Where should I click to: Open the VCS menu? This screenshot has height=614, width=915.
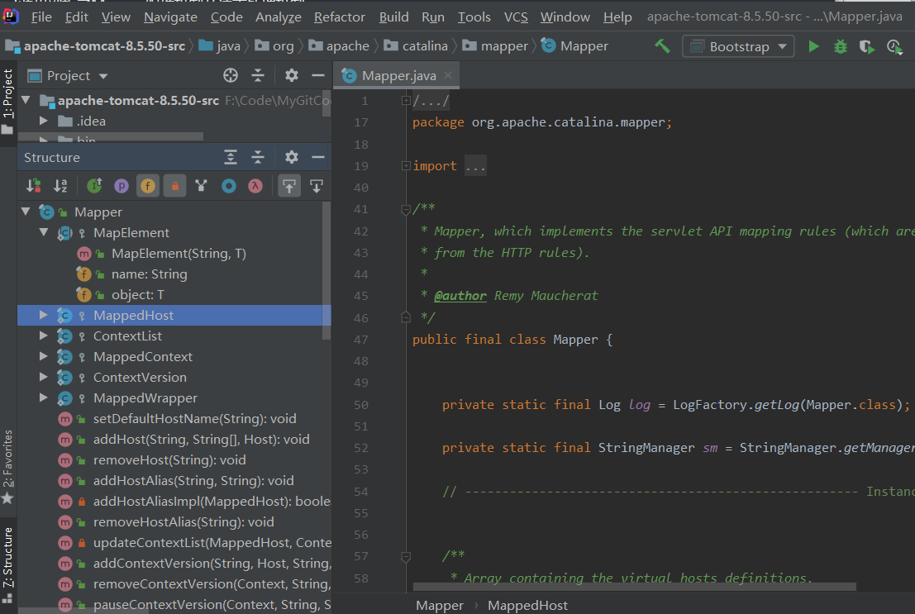[516, 17]
